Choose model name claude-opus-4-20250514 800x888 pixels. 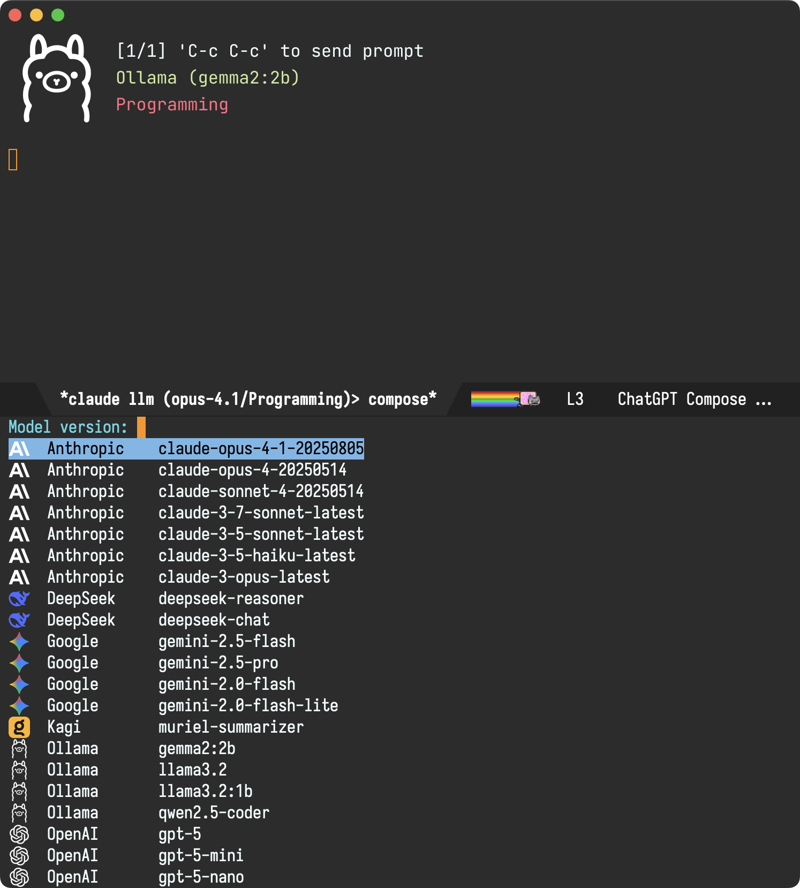[253, 470]
